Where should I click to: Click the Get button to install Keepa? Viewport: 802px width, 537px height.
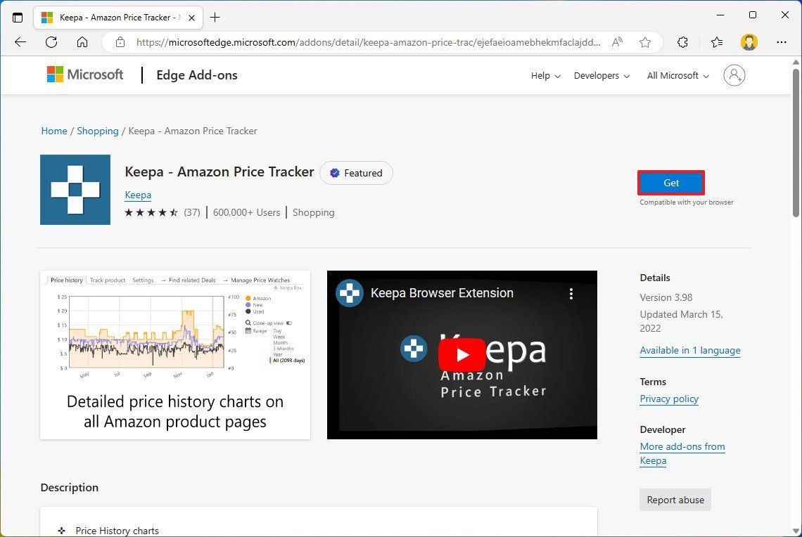click(x=670, y=182)
